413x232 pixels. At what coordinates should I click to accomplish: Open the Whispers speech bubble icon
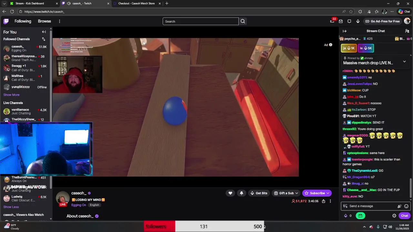tap(349, 21)
